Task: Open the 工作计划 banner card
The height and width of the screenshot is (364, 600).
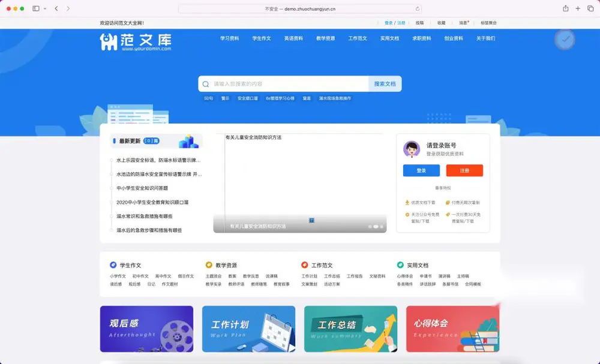Action: [249, 329]
